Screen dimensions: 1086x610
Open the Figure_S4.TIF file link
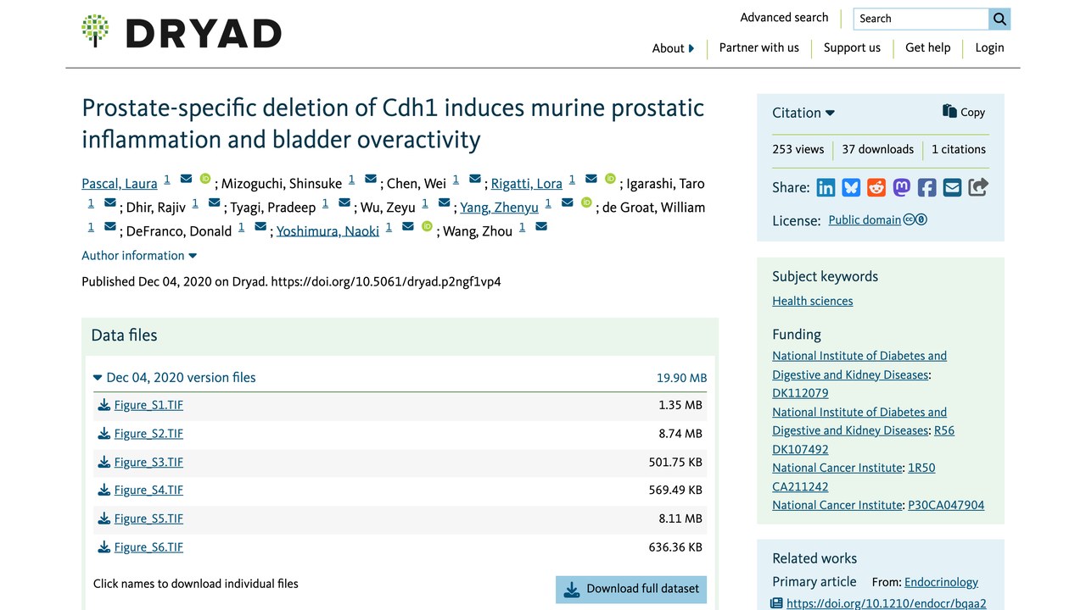click(x=148, y=490)
